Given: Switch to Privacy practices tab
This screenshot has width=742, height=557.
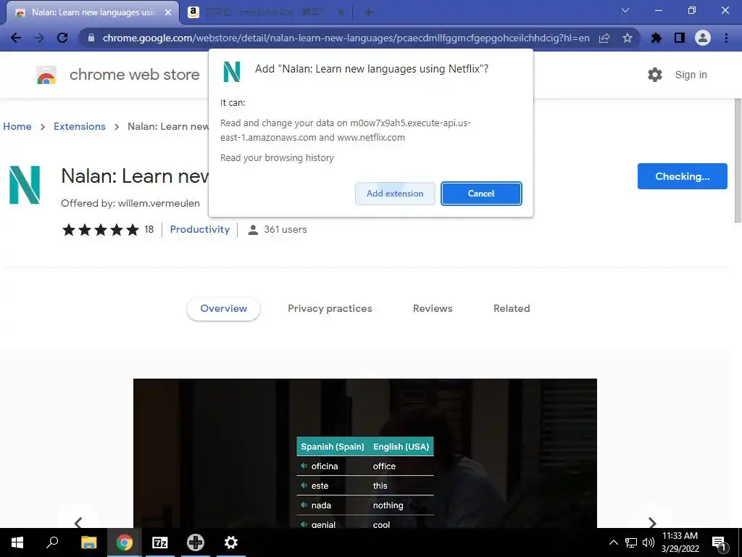Looking at the screenshot, I should pyautogui.click(x=330, y=308).
